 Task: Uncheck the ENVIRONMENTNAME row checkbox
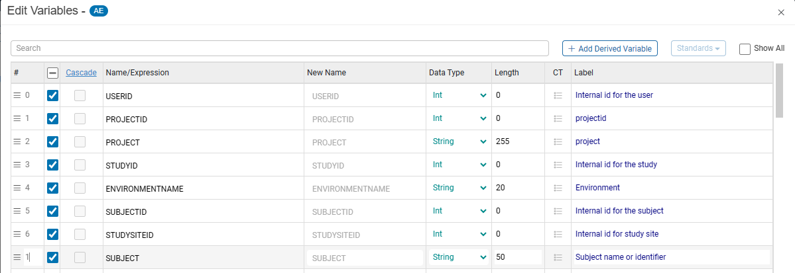pos(52,188)
